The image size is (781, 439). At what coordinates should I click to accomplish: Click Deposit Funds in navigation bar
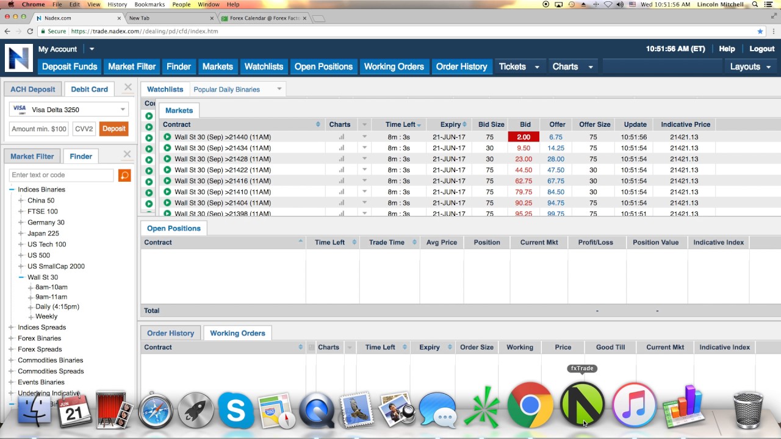70,66
